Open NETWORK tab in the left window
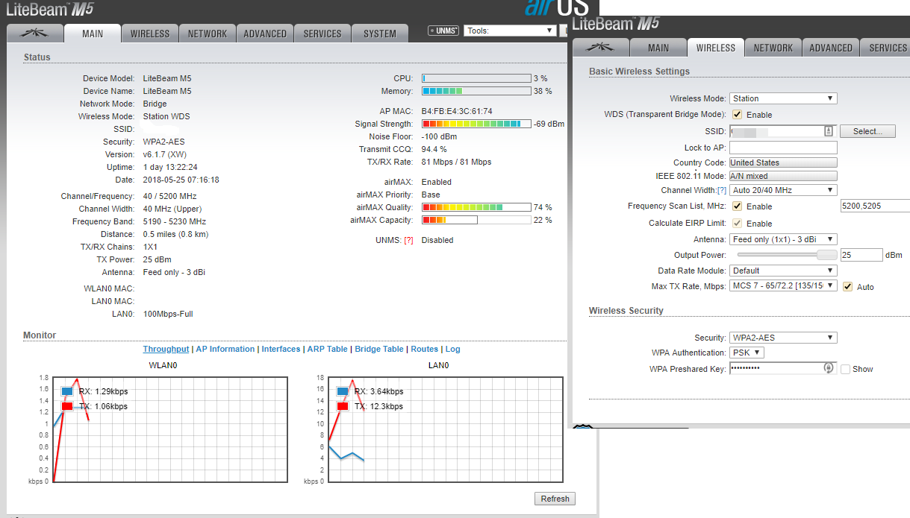The height and width of the screenshot is (518, 910). (x=208, y=34)
